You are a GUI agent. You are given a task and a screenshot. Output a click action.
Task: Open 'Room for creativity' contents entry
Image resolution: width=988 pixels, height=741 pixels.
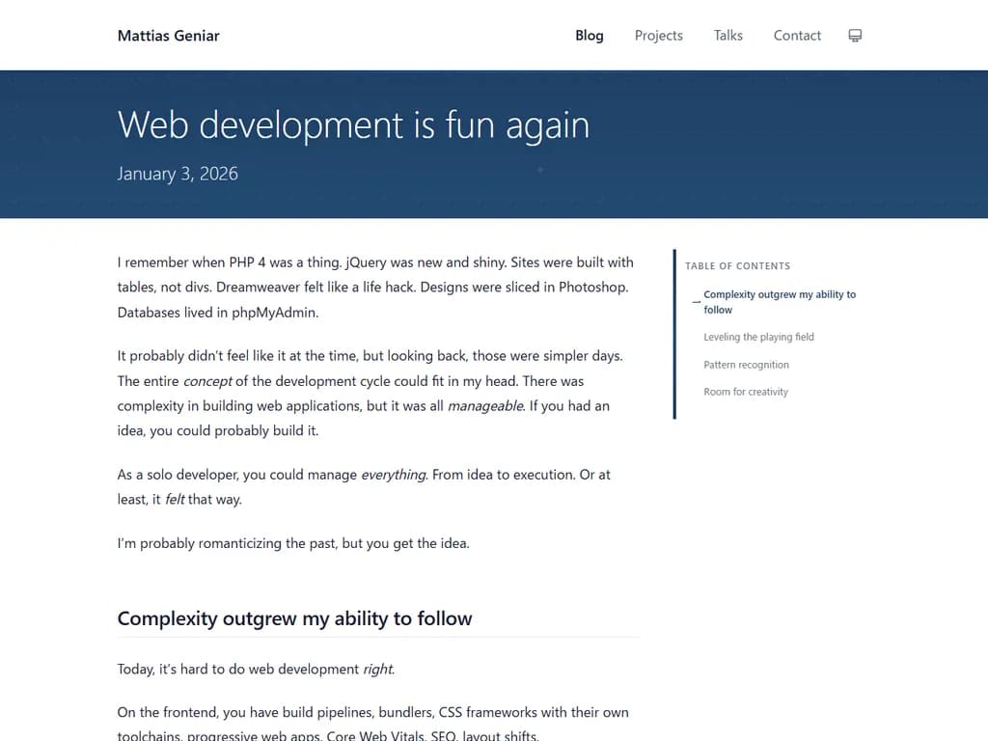[x=746, y=392]
